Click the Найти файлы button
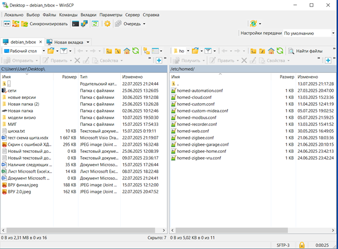This screenshot has width=338, height=249. [x=305, y=51]
